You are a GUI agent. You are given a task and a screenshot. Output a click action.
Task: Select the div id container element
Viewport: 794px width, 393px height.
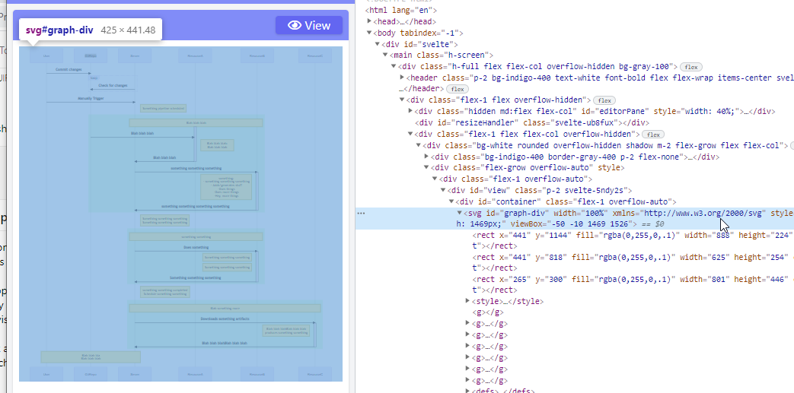(x=566, y=201)
